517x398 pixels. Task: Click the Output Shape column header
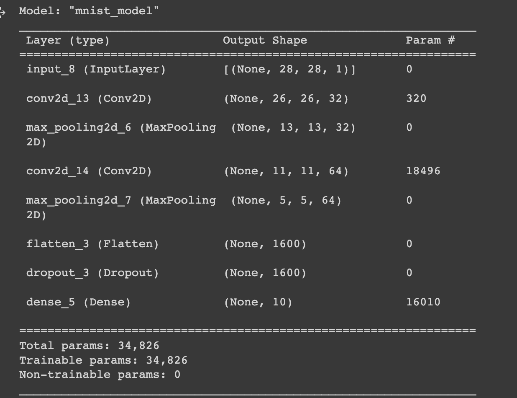pos(265,41)
